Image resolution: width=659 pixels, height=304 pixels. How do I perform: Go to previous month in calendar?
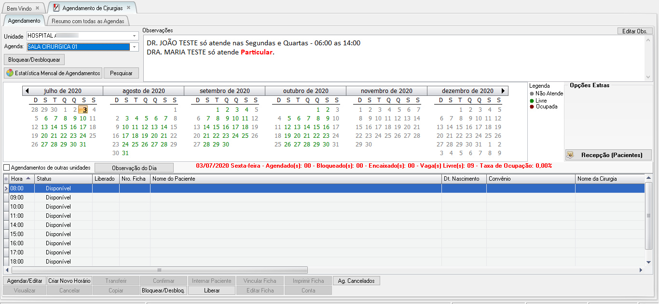click(x=27, y=91)
